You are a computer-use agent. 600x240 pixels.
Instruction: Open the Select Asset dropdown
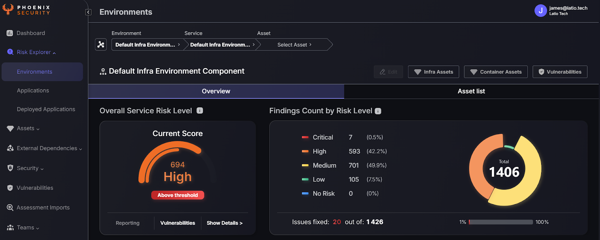(294, 45)
